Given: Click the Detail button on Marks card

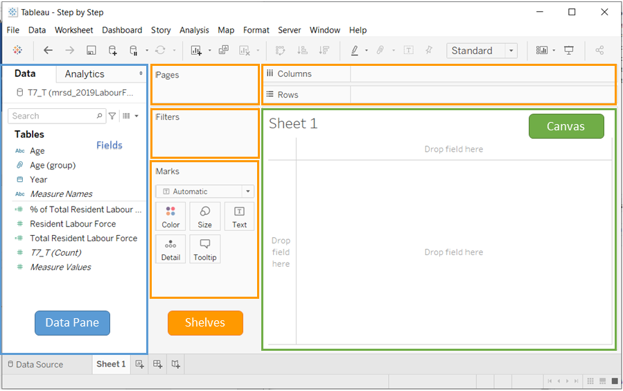Looking at the screenshot, I should tap(170, 249).
